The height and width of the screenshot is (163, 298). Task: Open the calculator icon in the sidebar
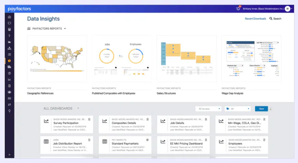9,29
